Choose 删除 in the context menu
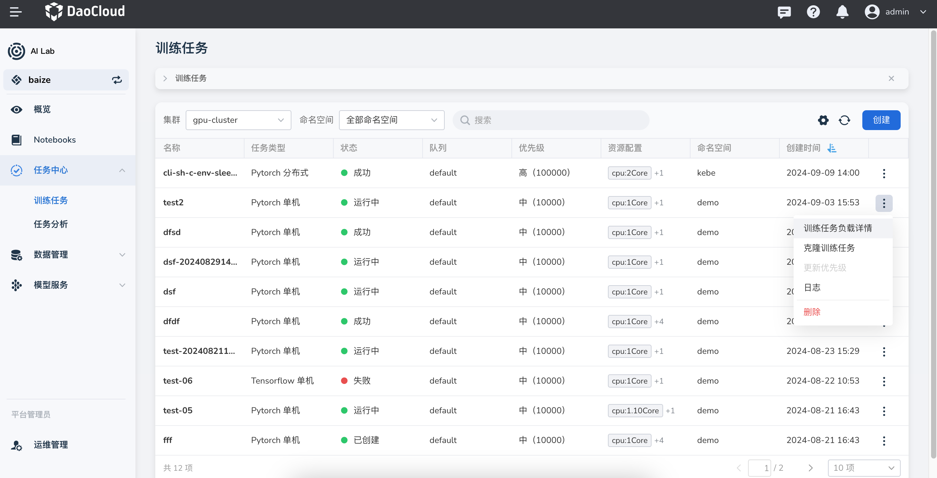The width and height of the screenshot is (937, 478). pos(812,312)
